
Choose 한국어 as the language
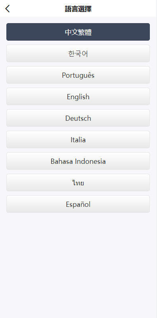[x=78, y=53]
